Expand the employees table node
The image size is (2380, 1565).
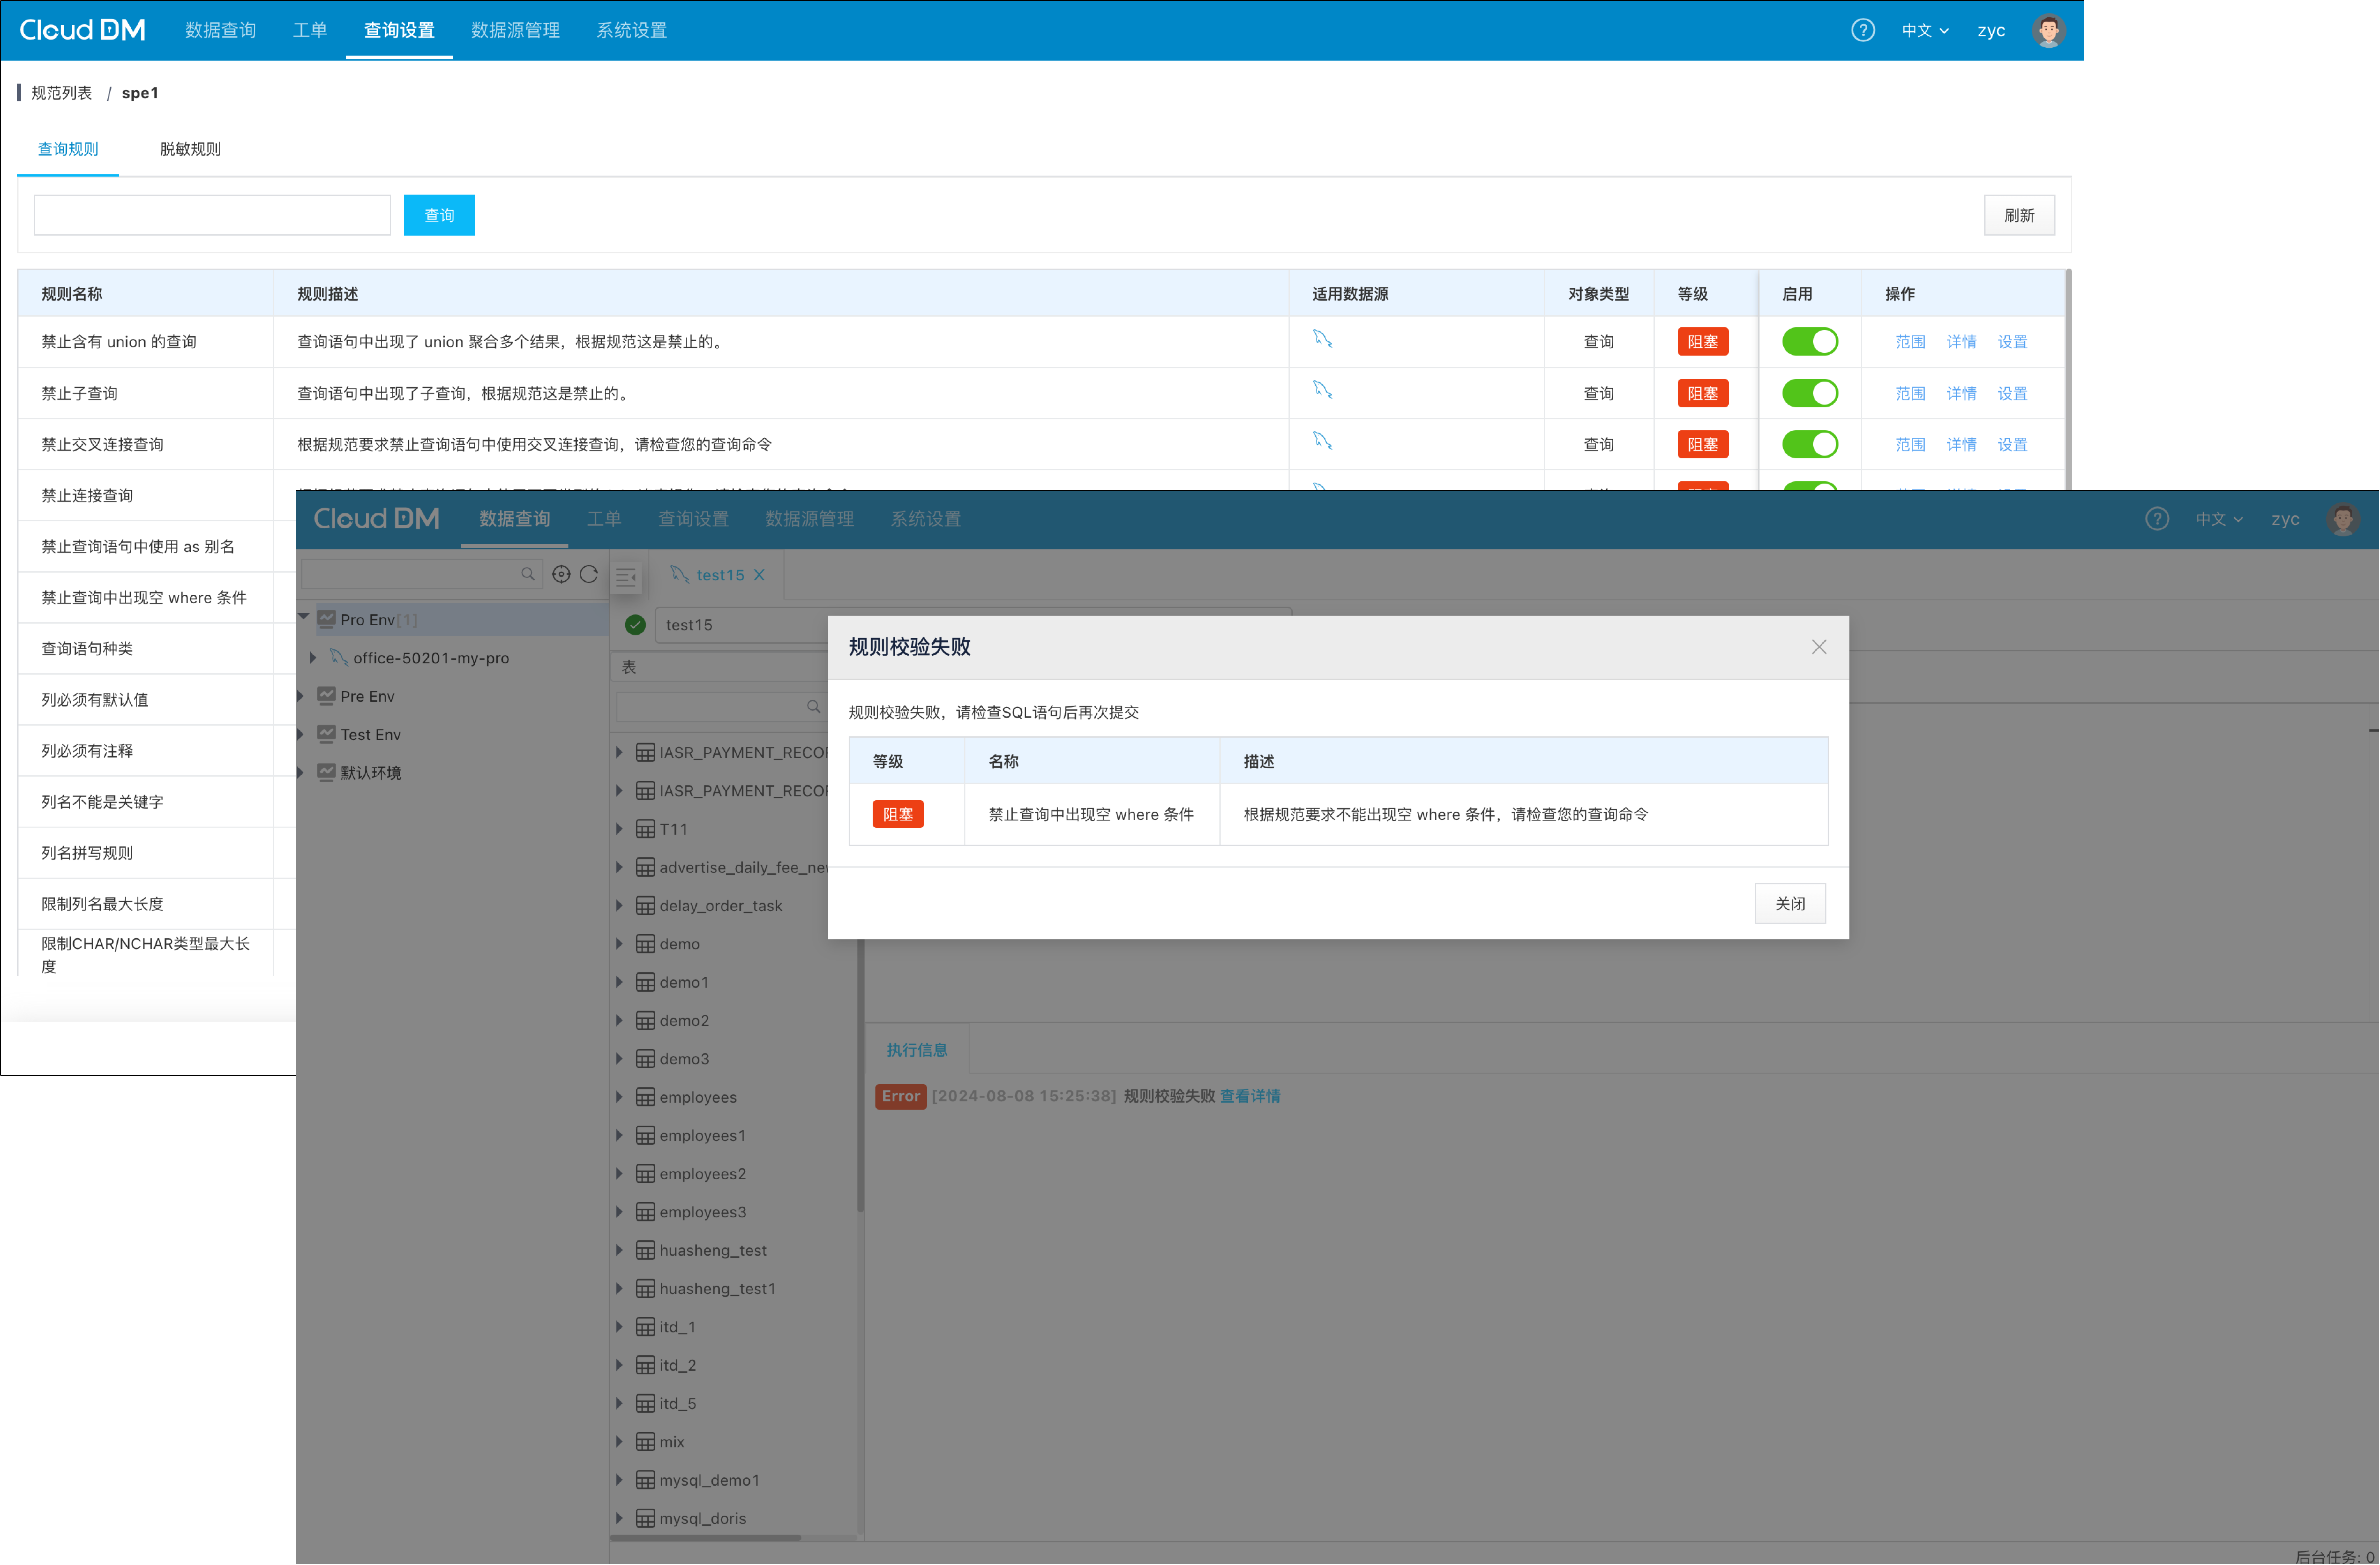click(619, 1097)
